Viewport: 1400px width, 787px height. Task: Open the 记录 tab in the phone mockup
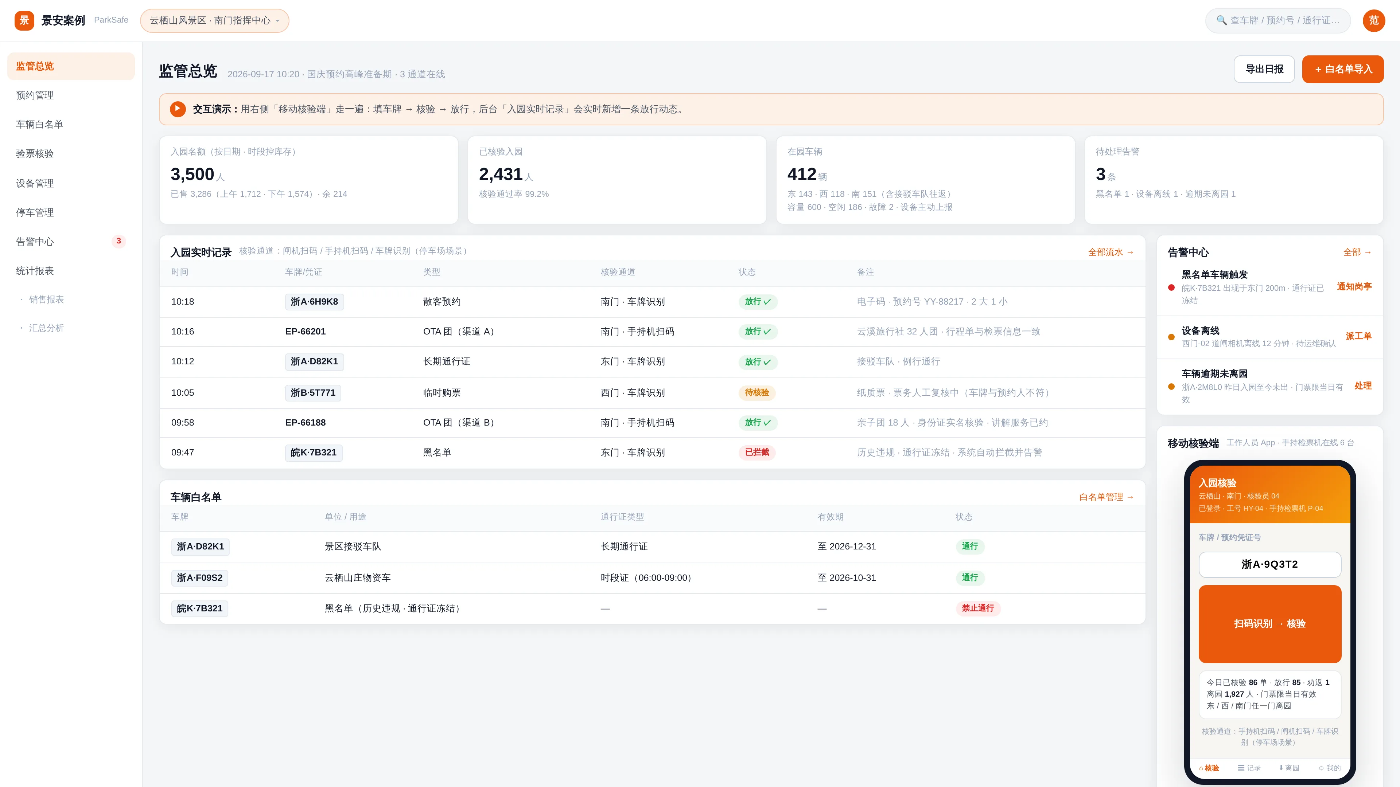(1249, 768)
